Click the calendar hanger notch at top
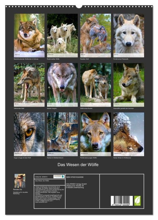 tap(79, 6)
